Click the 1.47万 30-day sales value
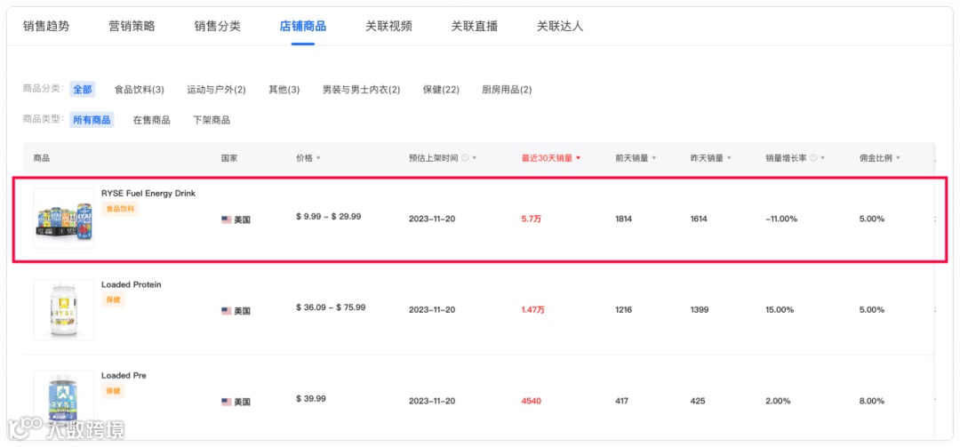 tap(533, 310)
